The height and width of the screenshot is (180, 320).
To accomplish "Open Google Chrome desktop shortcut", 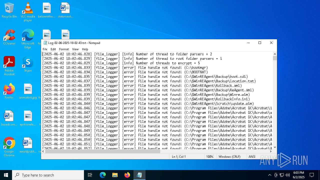I will [9, 147].
